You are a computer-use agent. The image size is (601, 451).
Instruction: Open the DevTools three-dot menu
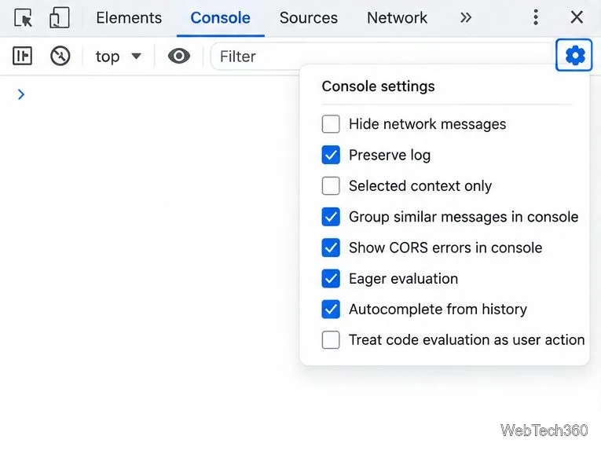536,17
